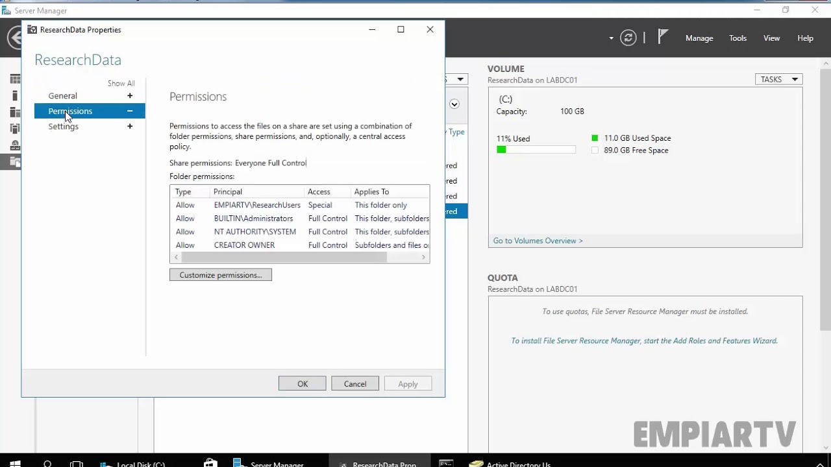Open the Manage menu
The width and height of the screenshot is (831, 467).
click(x=699, y=38)
